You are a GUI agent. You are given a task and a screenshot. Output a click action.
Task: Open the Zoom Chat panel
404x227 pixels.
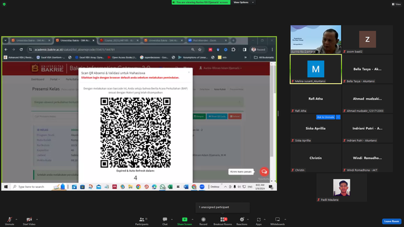tap(165, 221)
